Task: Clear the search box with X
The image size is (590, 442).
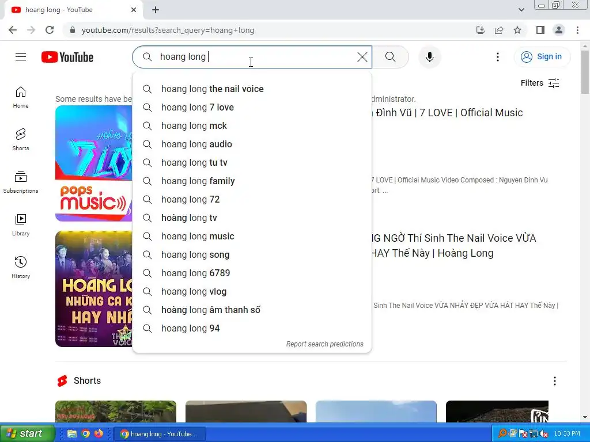Action: tap(362, 57)
